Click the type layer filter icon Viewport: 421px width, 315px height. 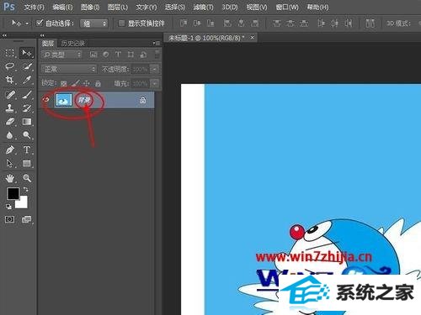click(x=118, y=55)
